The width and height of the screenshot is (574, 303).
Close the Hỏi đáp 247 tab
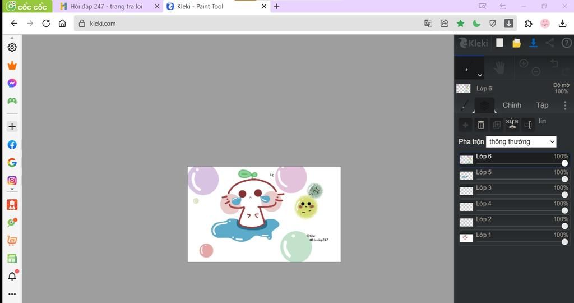[x=157, y=6]
